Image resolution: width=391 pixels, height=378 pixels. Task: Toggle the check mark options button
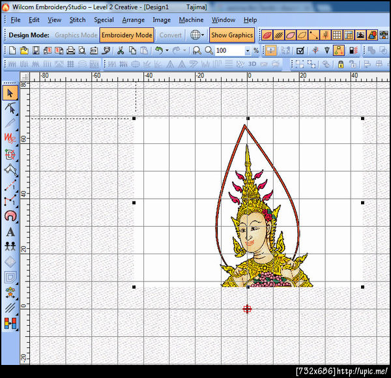[300, 51]
